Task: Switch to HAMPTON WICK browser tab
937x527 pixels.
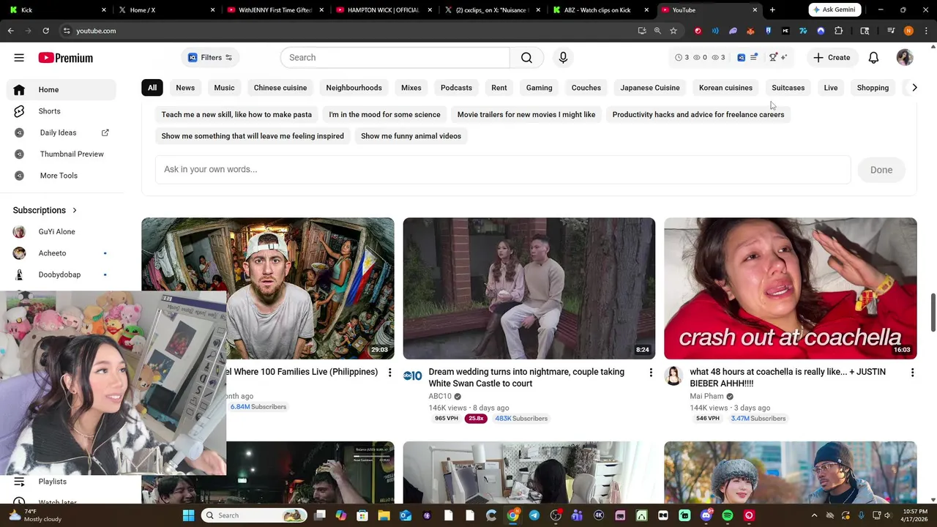Action: click(x=384, y=10)
